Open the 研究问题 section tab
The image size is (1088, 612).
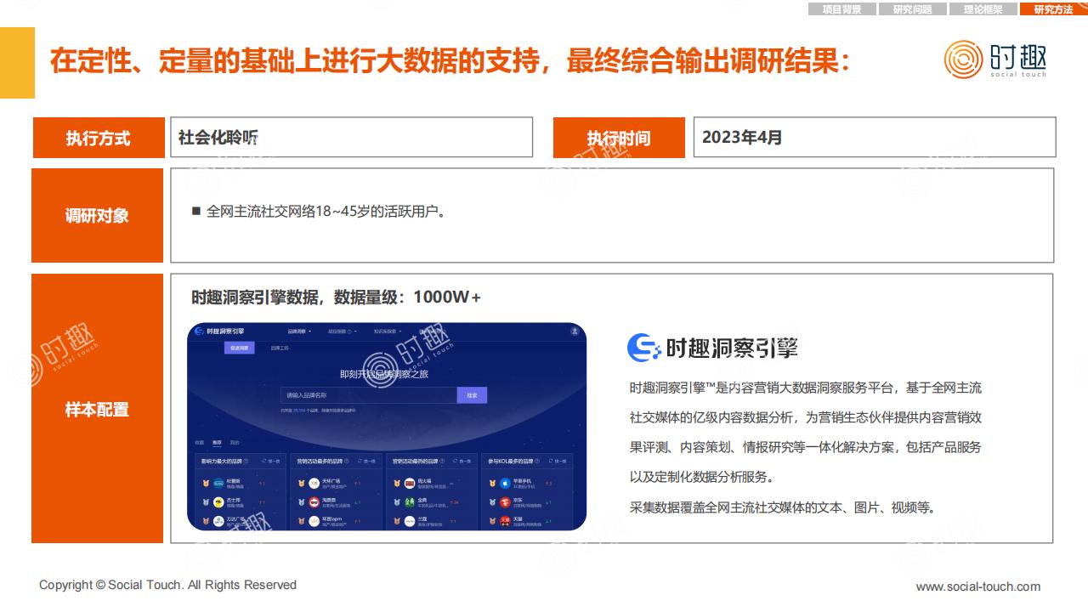[x=912, y=9]
